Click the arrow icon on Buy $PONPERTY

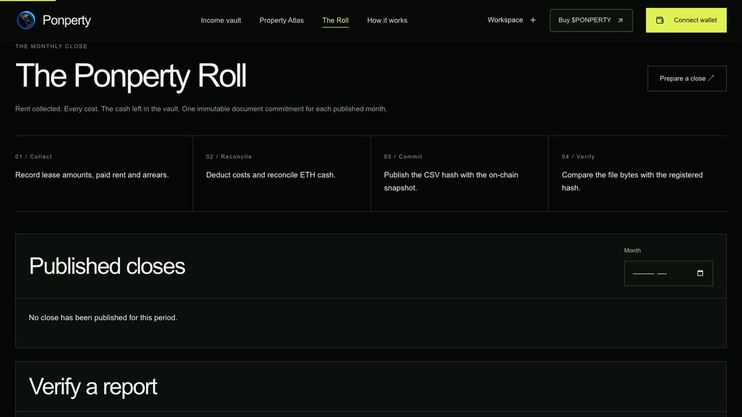click(620, 20)
